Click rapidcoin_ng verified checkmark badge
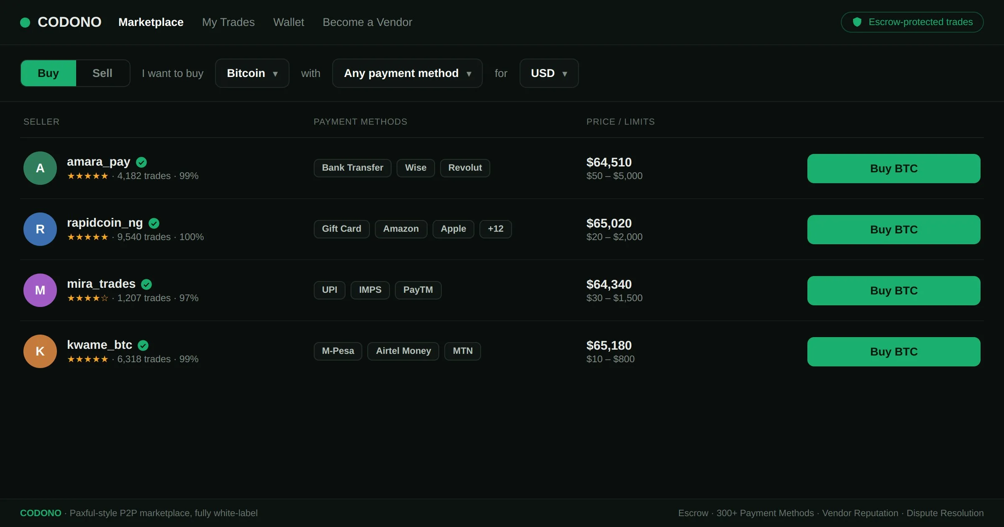Image resolution: width=1004 pixels, height=527 pixels. [154, 223]
